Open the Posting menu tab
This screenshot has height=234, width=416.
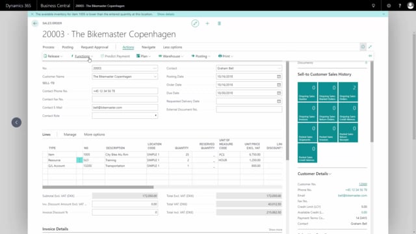click(68, 47)
